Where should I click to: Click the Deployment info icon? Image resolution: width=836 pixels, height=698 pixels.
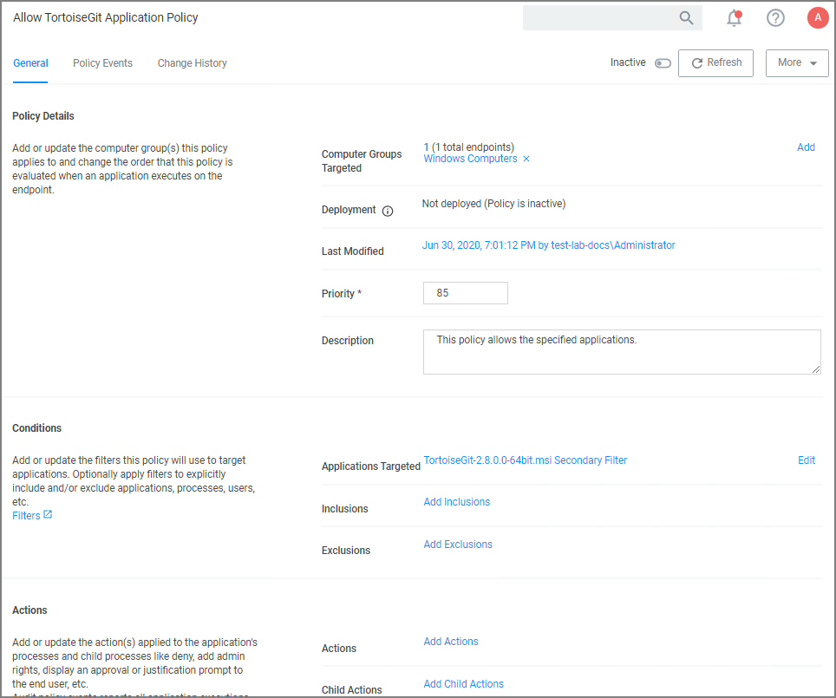(388, 212)
